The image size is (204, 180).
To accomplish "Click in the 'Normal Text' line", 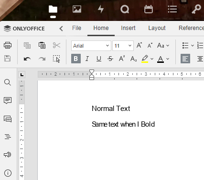I will pyautogui.click(x=111, y=109).
